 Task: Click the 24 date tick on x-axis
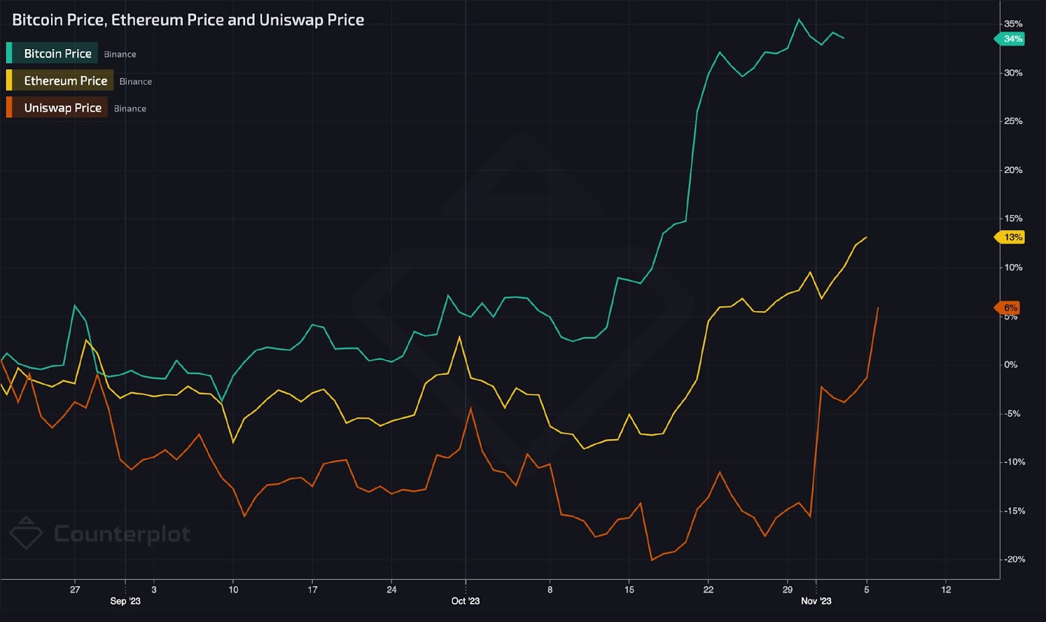(x=392, y=589)
